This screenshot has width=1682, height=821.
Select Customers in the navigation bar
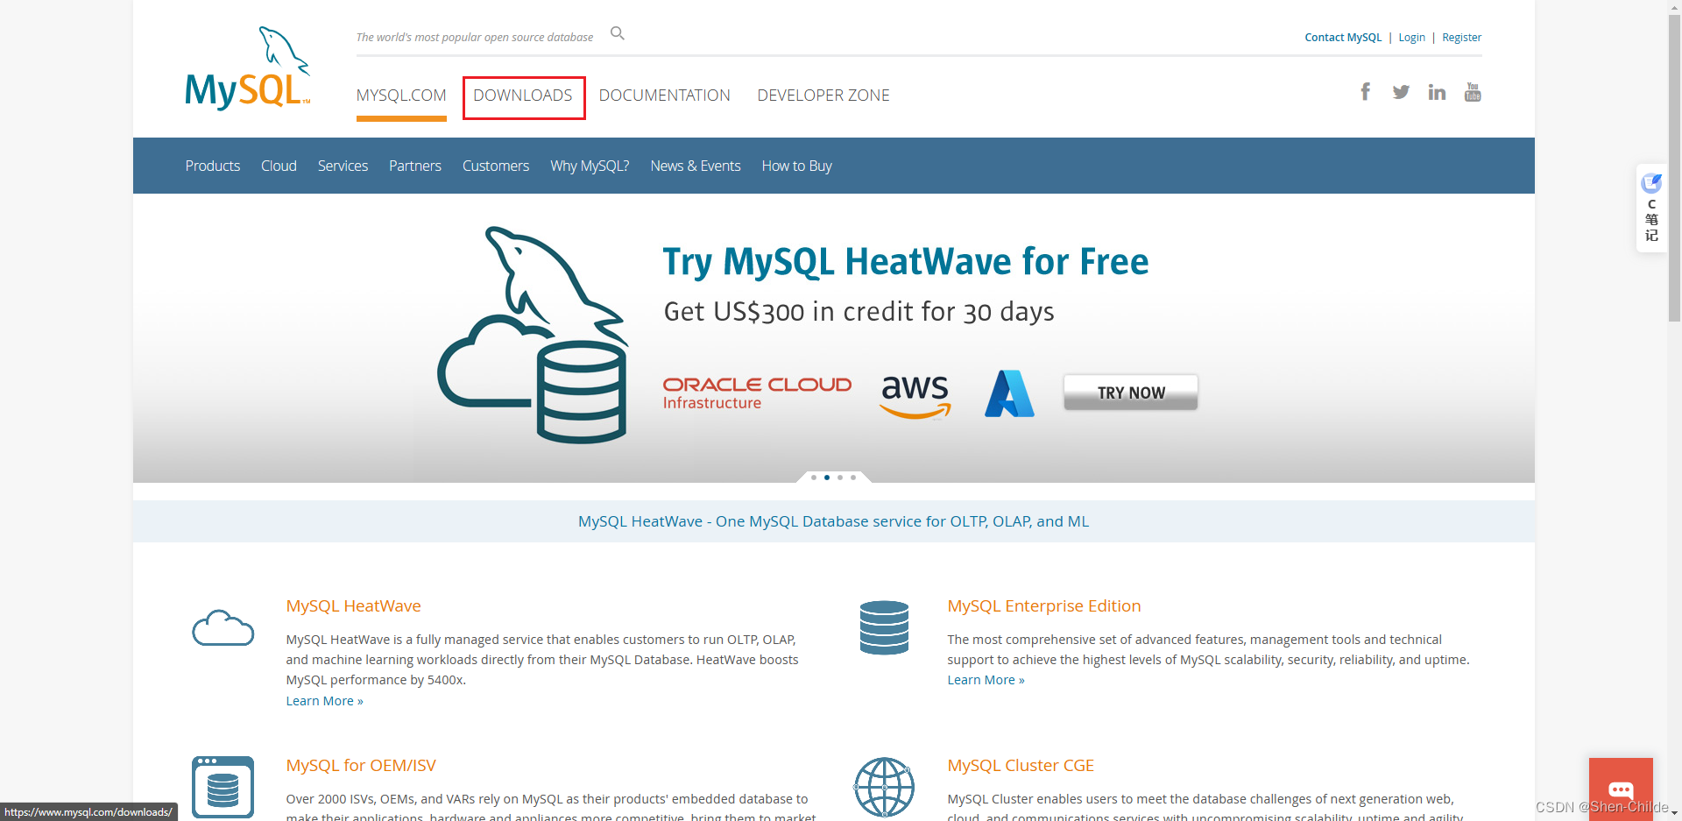coord(496,166)
